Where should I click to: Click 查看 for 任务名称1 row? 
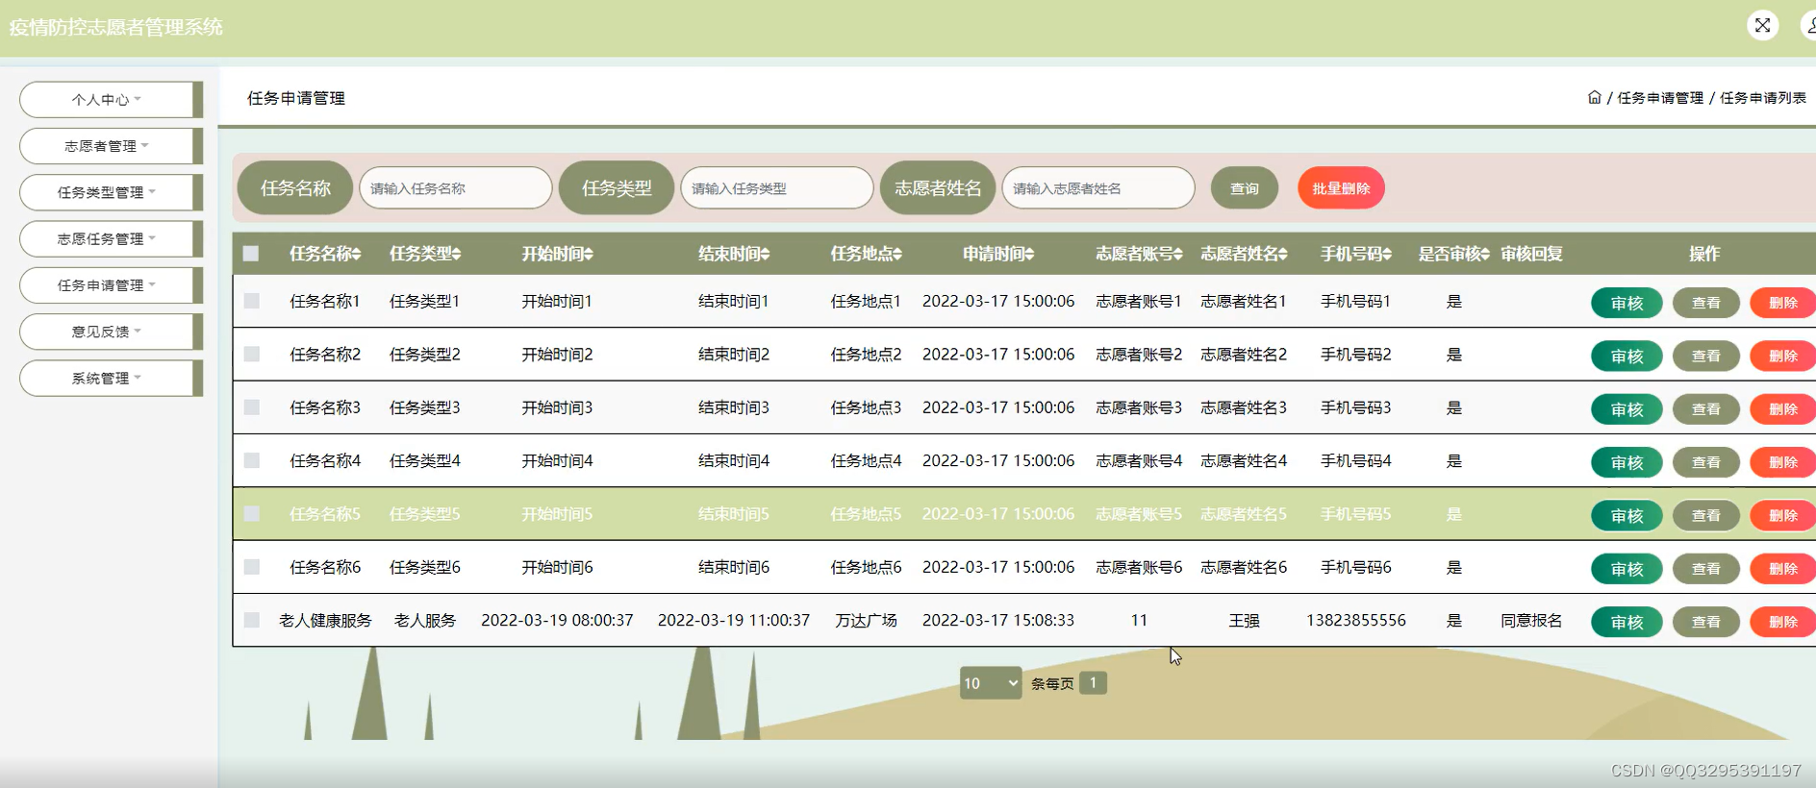click(1705, 303)
